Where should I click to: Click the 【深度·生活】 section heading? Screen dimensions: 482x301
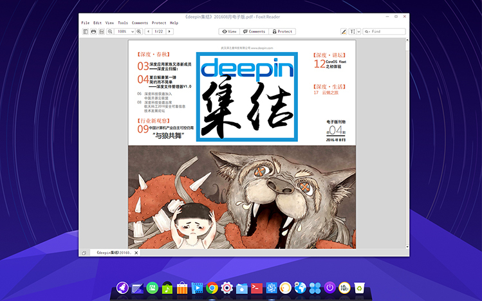329,87
